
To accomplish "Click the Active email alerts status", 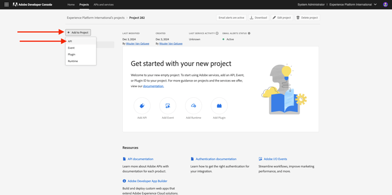I will [228, 39].
